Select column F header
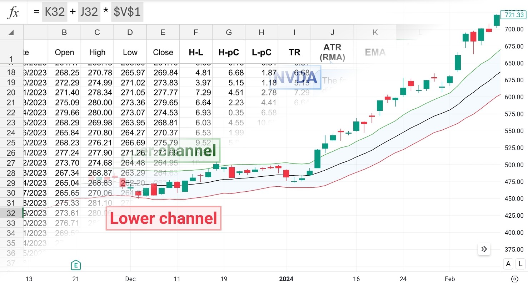Viewport: 528px width, 285px height. pos(196,32)
